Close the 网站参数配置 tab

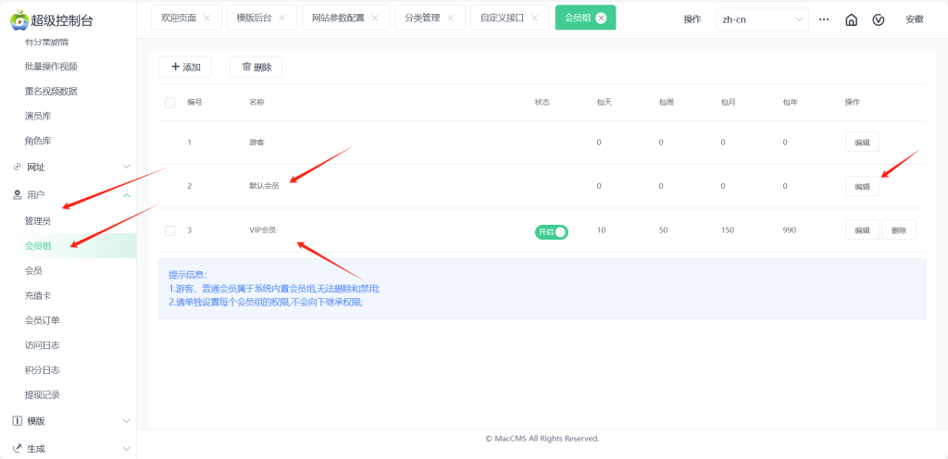click(375, 19)
